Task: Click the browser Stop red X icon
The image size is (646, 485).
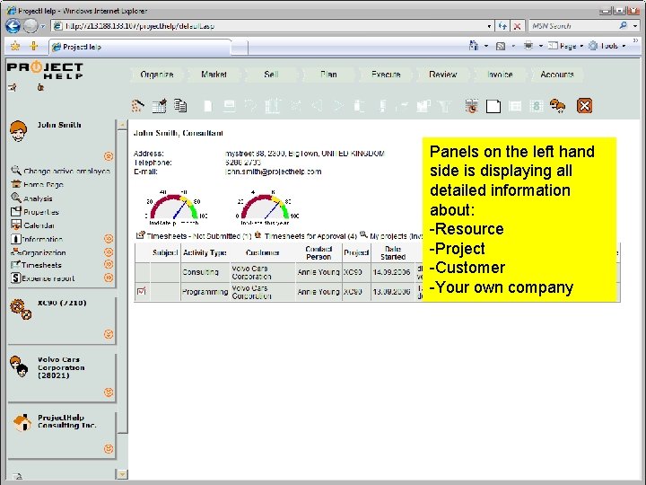Action: (x=517, y=26)
